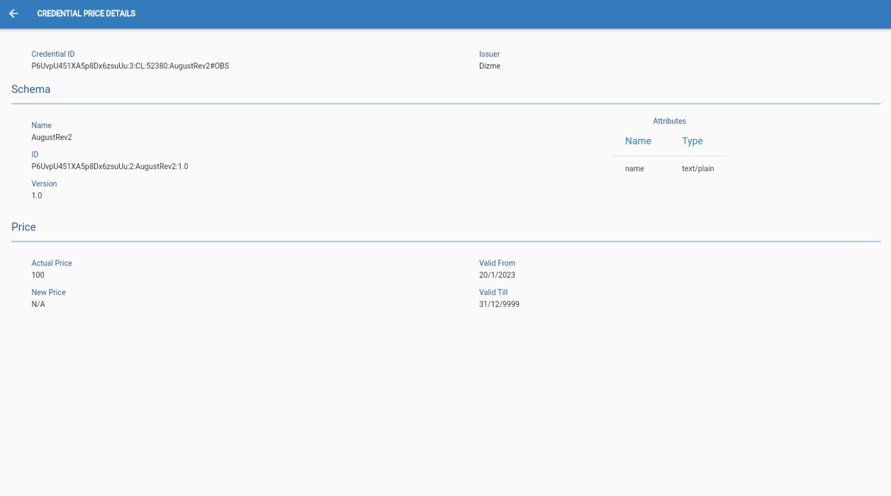Select the text/plain type cell
Image resolution: width=891 pixels, height=496 pixels.
698,168
